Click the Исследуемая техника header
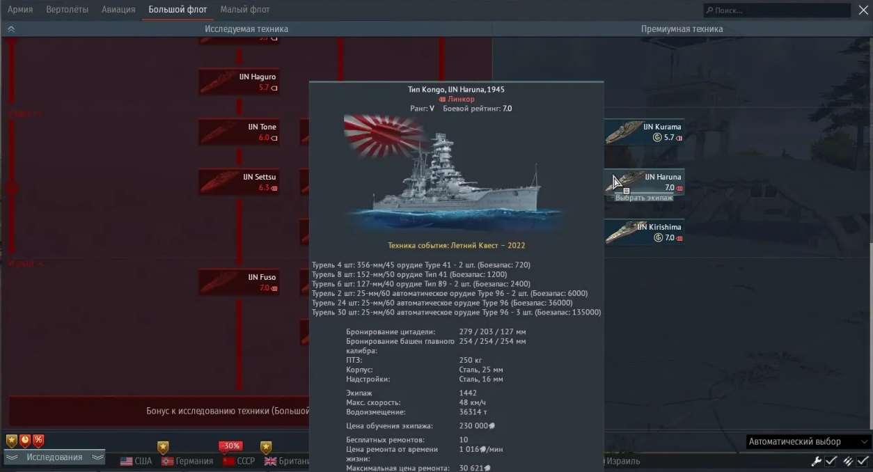The image size is (873, 472). click(246, 29)
